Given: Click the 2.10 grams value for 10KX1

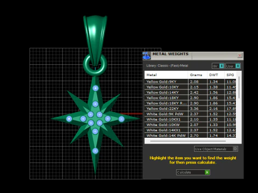Looking at the screenshot, I should [x=194, y=119].
